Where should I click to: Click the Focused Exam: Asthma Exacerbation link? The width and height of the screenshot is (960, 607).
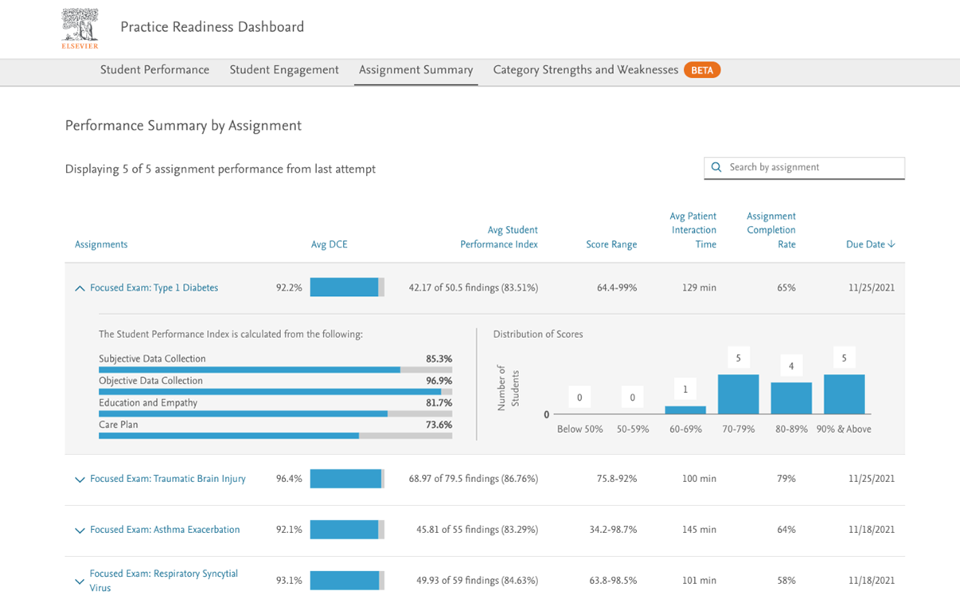[x=164, y=529]
